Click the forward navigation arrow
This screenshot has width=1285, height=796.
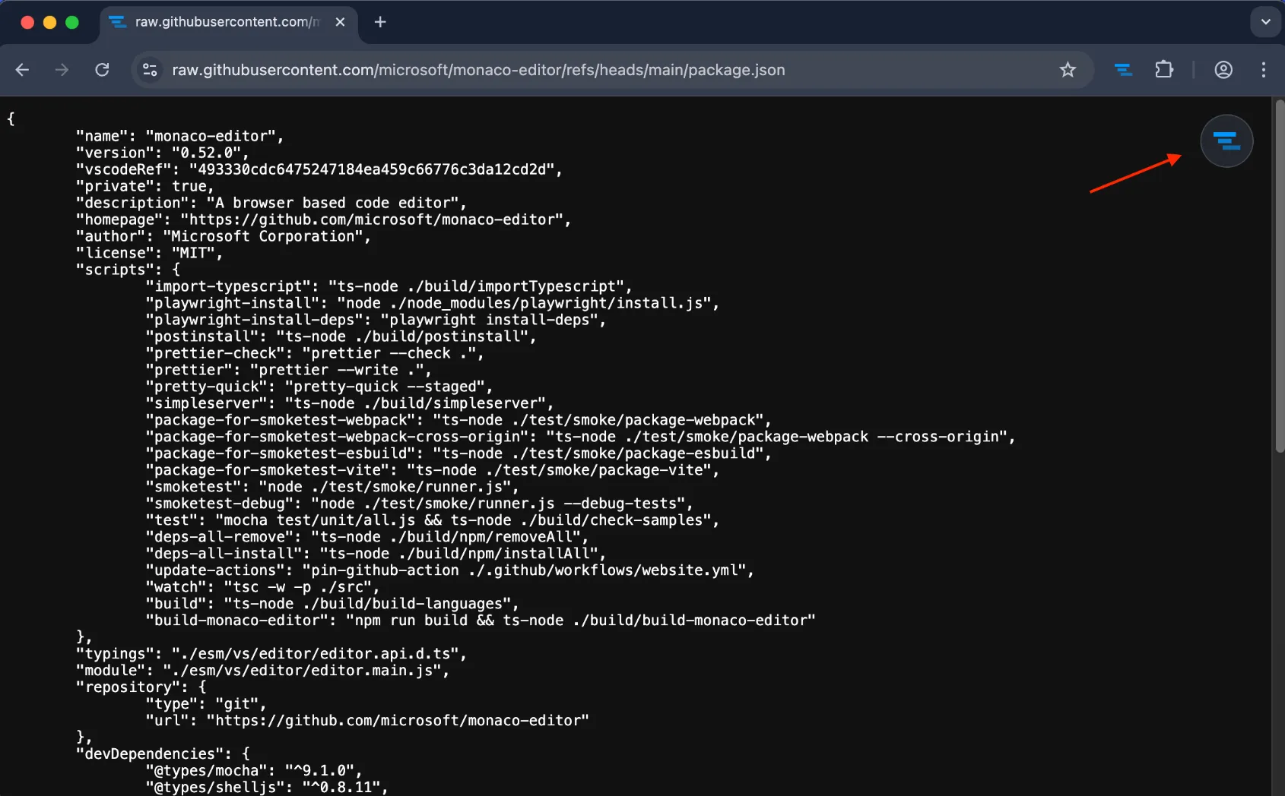point(62,70)
